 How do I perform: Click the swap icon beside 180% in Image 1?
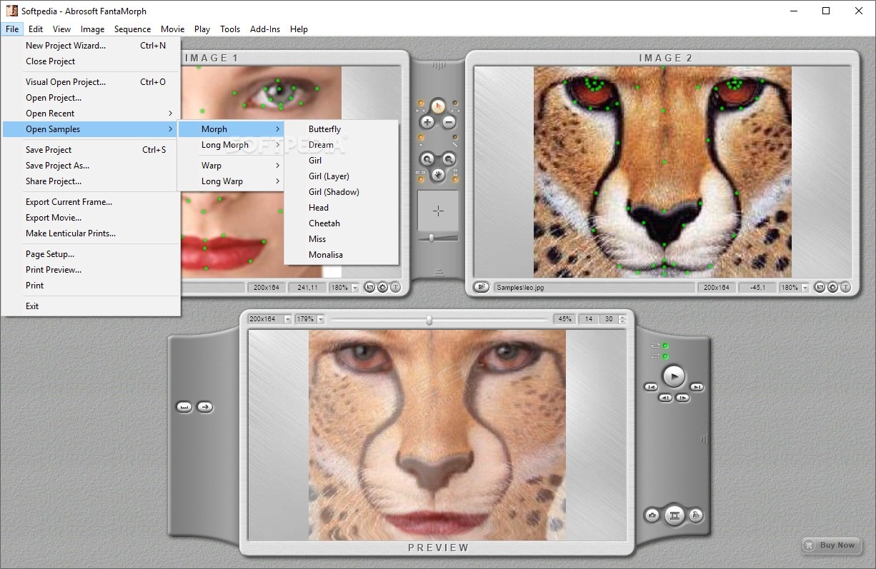click(x=370, y=287)
